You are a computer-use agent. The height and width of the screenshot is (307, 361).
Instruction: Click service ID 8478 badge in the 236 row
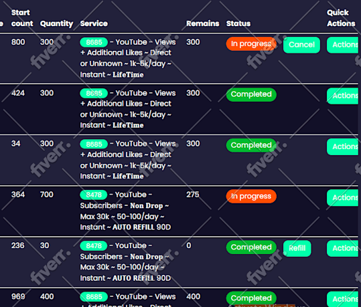click(x=94, y=246)
